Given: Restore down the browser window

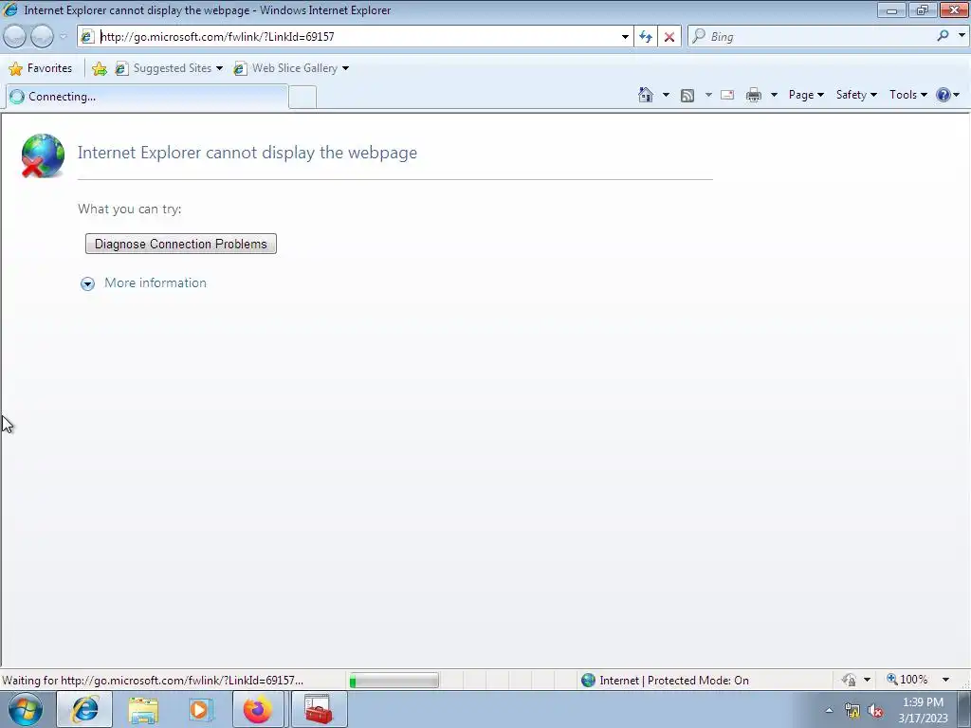Looking at the screenshot, I should (923, 9).
